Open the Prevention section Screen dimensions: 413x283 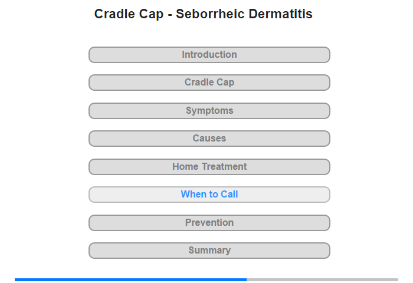(209, 223)
